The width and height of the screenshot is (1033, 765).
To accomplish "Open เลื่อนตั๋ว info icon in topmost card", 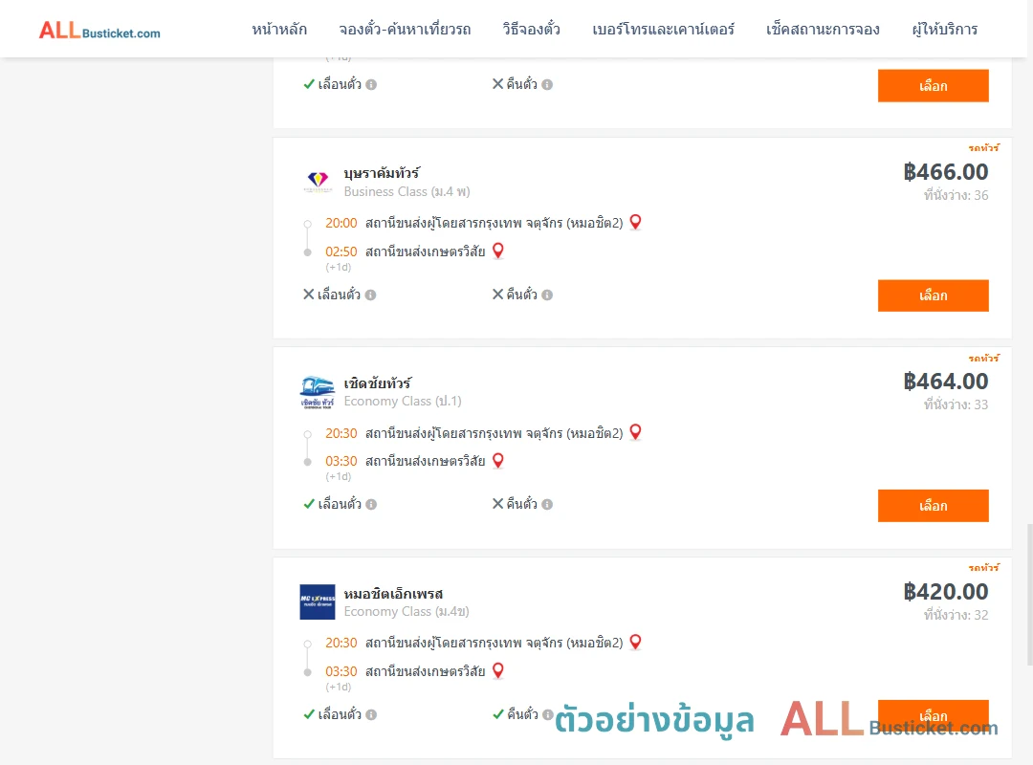I will (x=371, y=84).
